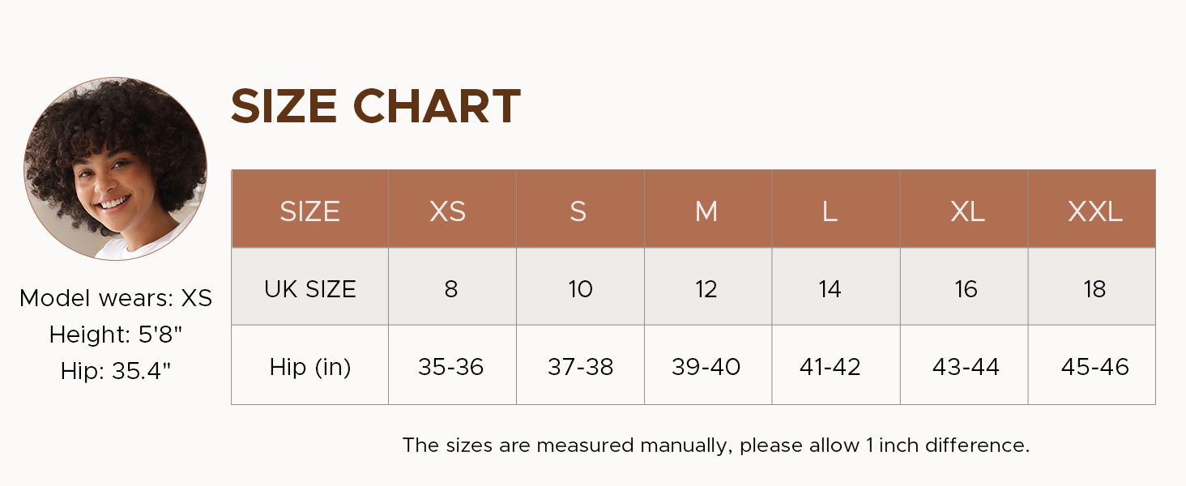Image resolution: width=1186 pixels, height=486 pixels.
Task: Click the SIZE header label cell
Action: tap(310, 211)
